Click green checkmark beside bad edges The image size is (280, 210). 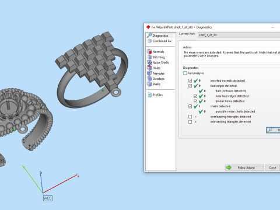pyautogui.click(x=195, y=86)
